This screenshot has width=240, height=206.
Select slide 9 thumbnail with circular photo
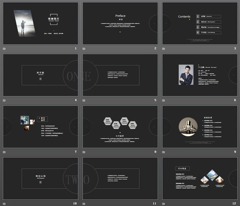200,127
